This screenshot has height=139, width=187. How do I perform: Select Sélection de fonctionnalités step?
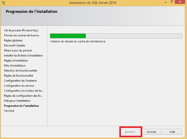(x=21, y=71)
